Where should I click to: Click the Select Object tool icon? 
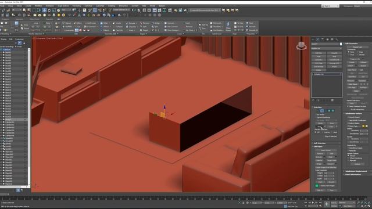[24, 10]
